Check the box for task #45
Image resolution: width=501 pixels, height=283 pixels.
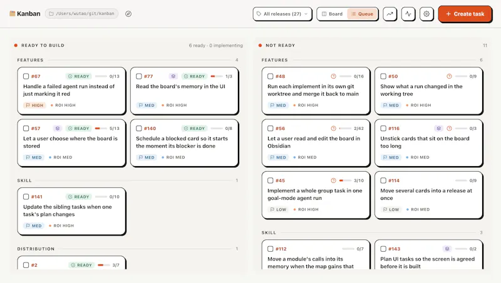click(x=271, y=181)
